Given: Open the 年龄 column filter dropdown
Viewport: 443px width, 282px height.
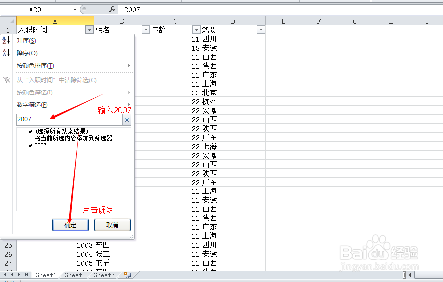Looking at the screenshot, I should [196, 30].
